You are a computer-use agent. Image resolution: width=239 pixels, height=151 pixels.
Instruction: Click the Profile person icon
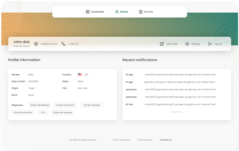point(117,12)
